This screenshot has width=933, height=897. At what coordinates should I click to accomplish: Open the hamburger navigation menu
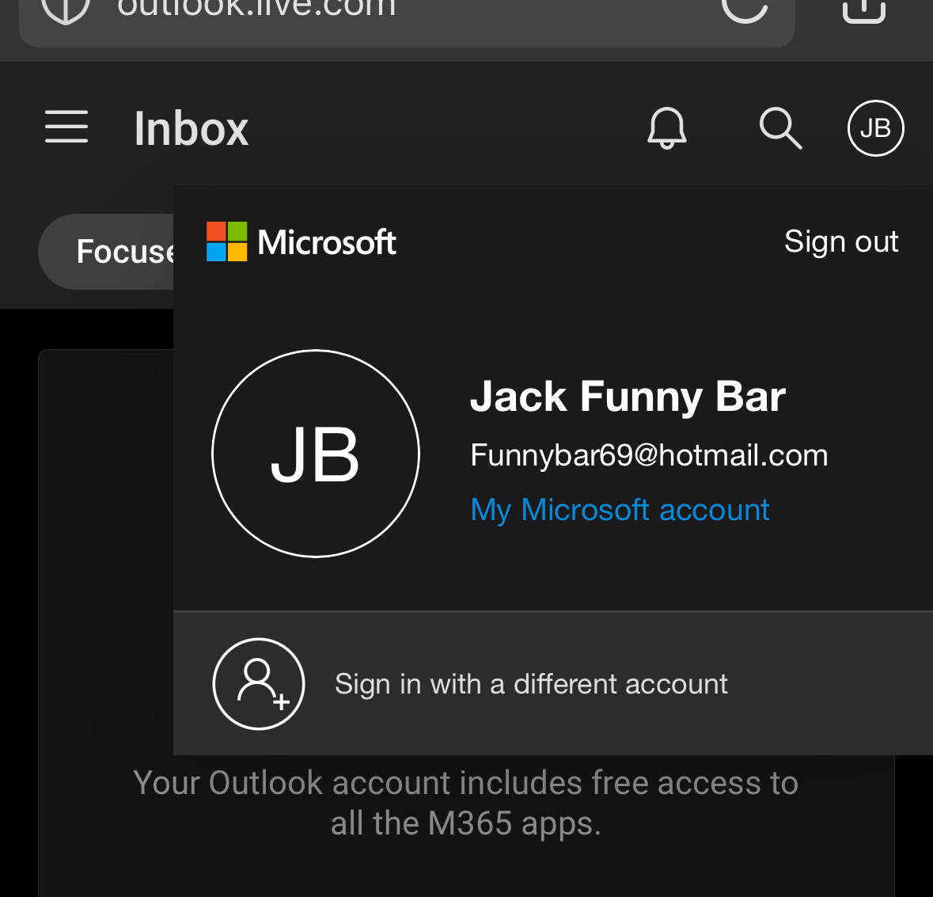coord(66,127)
